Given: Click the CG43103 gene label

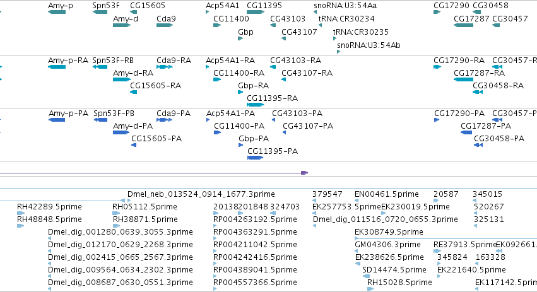Looking at the screenshot, I should (288, 19).
